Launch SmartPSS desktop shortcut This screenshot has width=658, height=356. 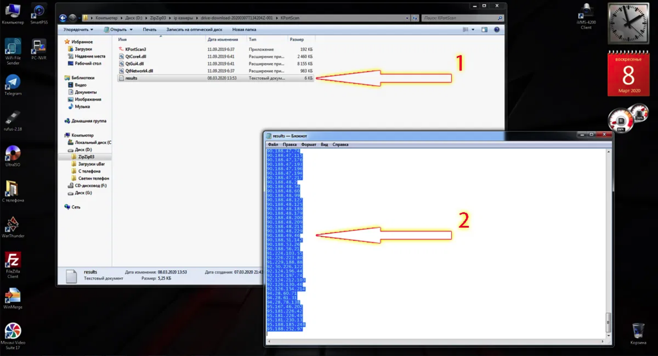pos(39,14)
